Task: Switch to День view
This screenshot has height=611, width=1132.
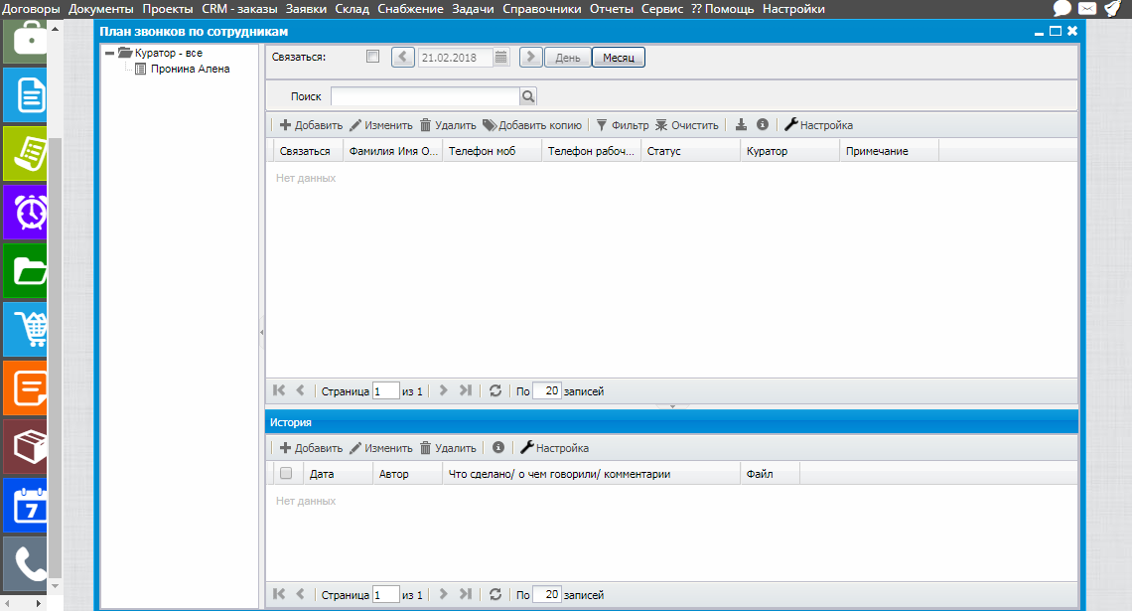Action: pos(567,57)
